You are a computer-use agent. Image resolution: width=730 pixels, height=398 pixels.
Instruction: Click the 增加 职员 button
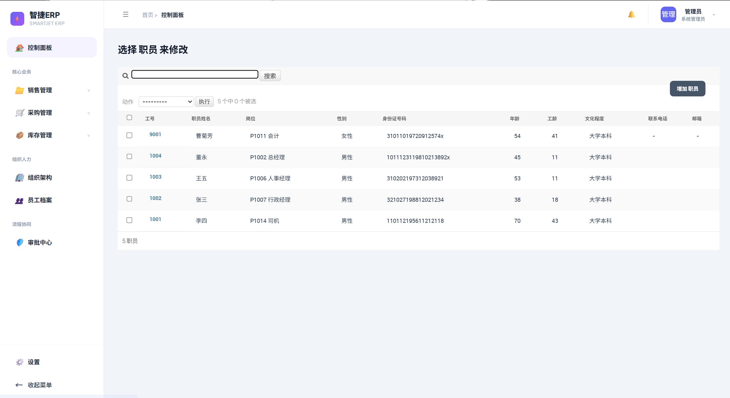(x=688, y=89)
